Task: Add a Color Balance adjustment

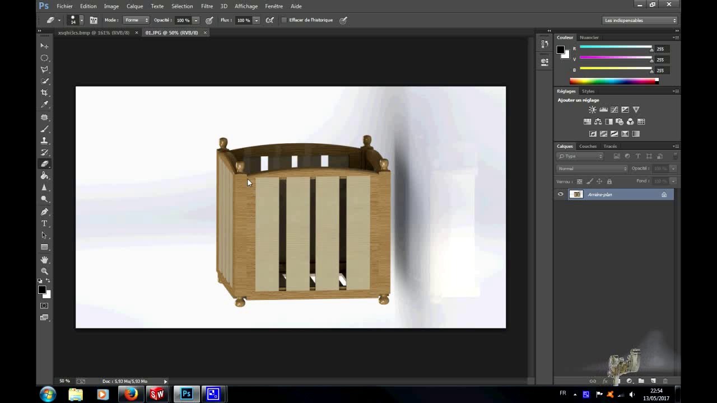Action: point(598,121)
